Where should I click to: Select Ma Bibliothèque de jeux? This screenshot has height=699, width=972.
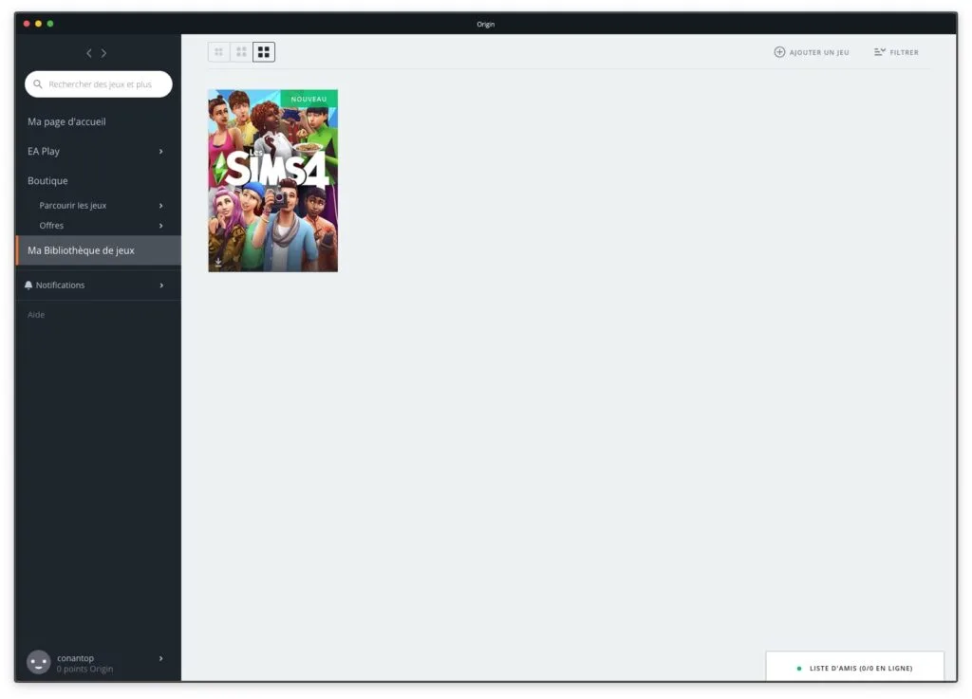[98, 250]
